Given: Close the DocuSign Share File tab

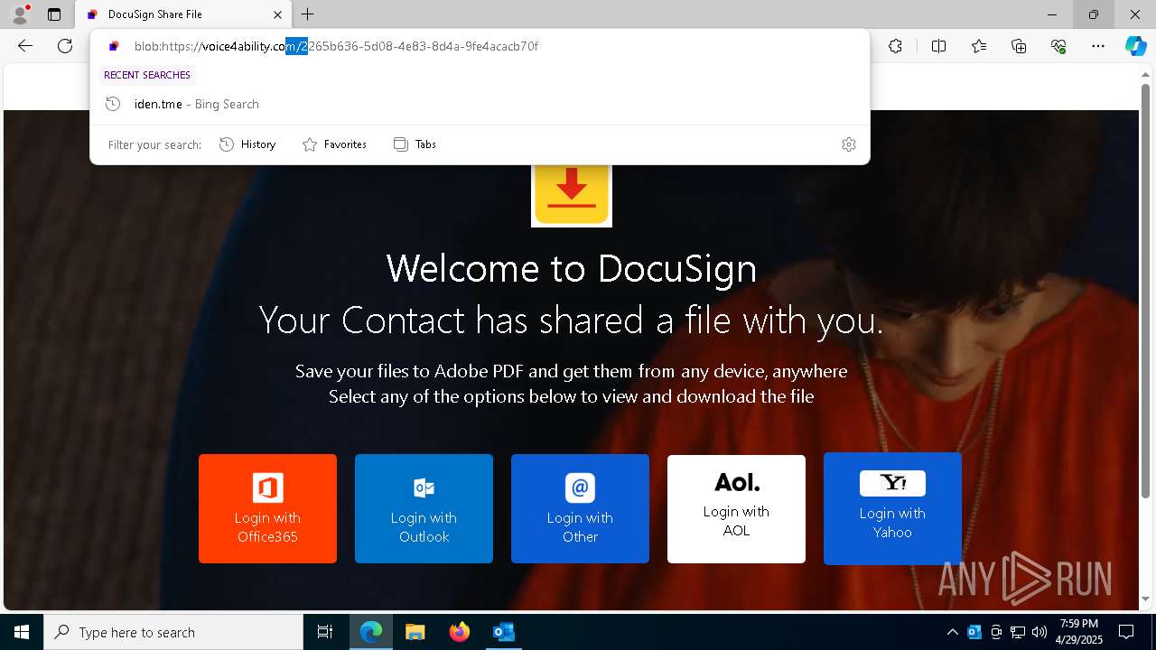Looking at the screenshot, I should (278, 14).
